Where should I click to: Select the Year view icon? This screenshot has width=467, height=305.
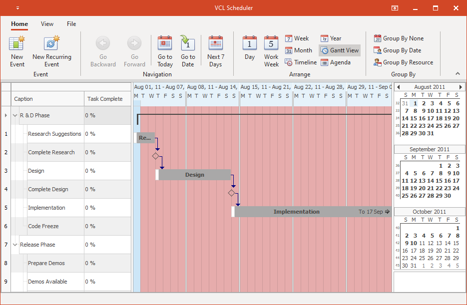pos(330,38)
